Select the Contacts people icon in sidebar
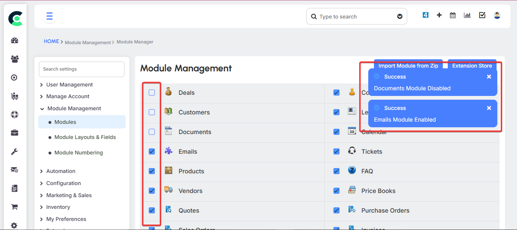The height and width of the screenshot is (230, 517). (x=14, y=59)
